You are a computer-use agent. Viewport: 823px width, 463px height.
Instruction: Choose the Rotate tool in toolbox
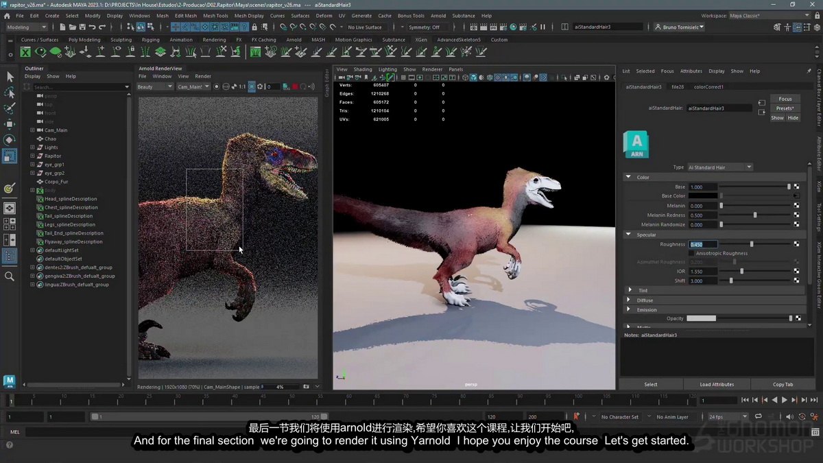10,140
